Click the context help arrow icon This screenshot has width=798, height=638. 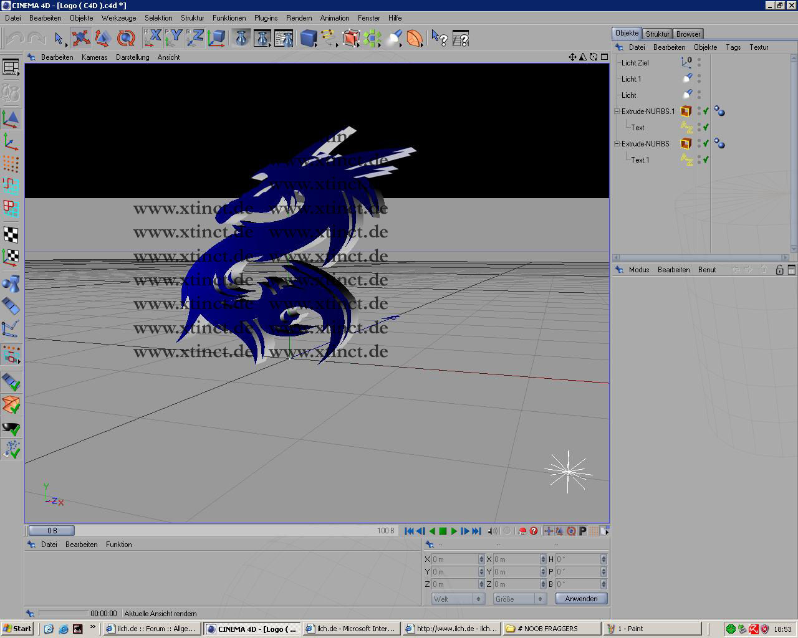(440, 39)
